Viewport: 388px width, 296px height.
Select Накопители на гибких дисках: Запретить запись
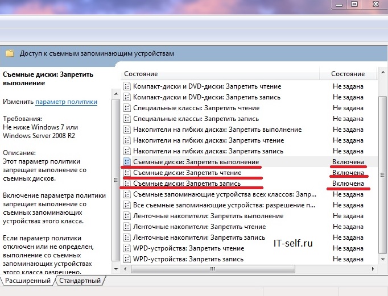[x=208, y=151]
